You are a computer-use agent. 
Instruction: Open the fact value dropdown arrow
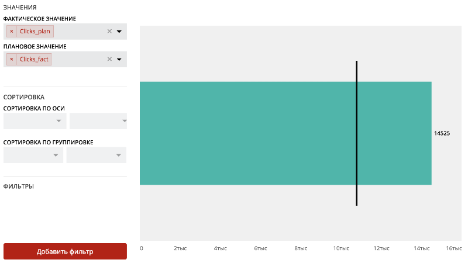coord(119,32)
